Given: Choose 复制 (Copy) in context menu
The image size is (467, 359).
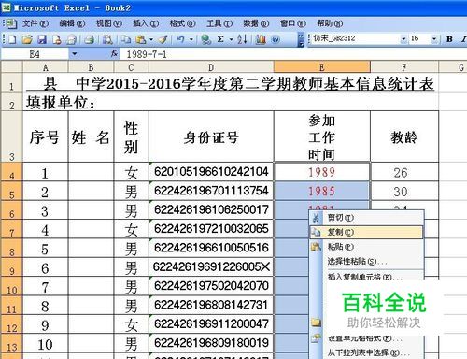Looking at the screenshot, I should point(366,232).
